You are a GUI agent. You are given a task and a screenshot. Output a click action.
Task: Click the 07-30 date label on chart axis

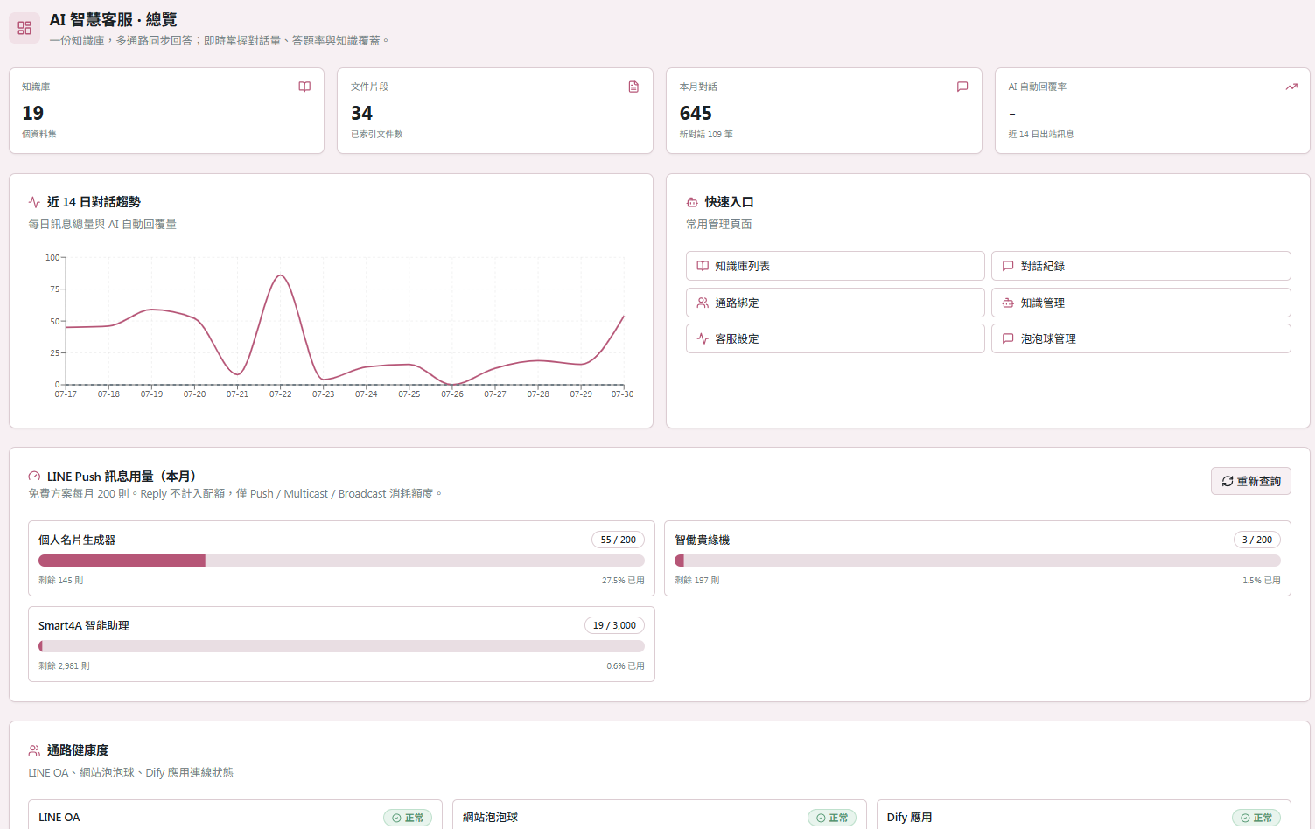pos(622,394)
